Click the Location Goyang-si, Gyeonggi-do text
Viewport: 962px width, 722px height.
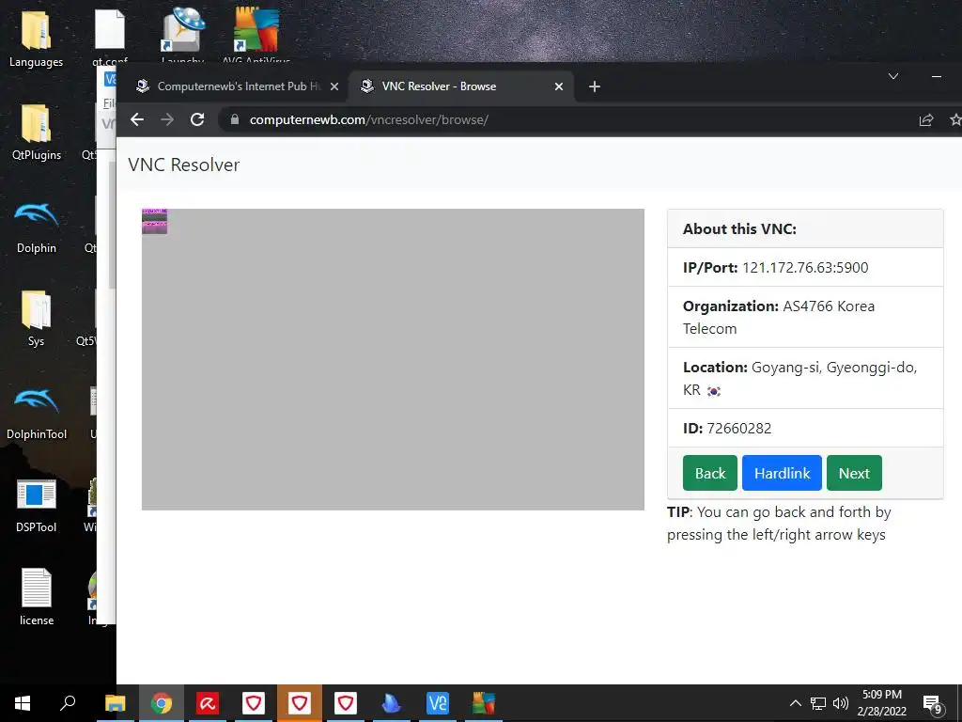799,378
